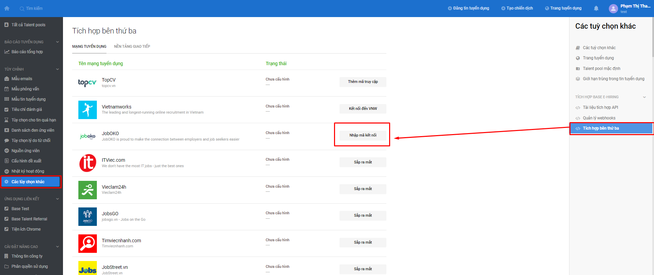
Task: Click Sắp ra mắt button for ITViec.com
Action: tap(363, 162)
